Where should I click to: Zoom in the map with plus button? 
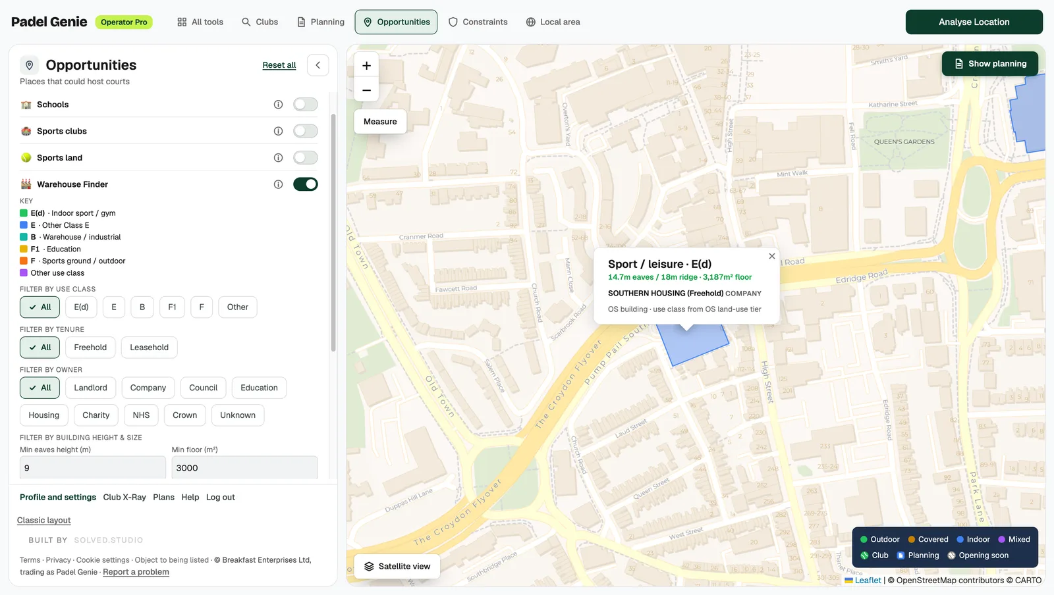coord(366,66)
